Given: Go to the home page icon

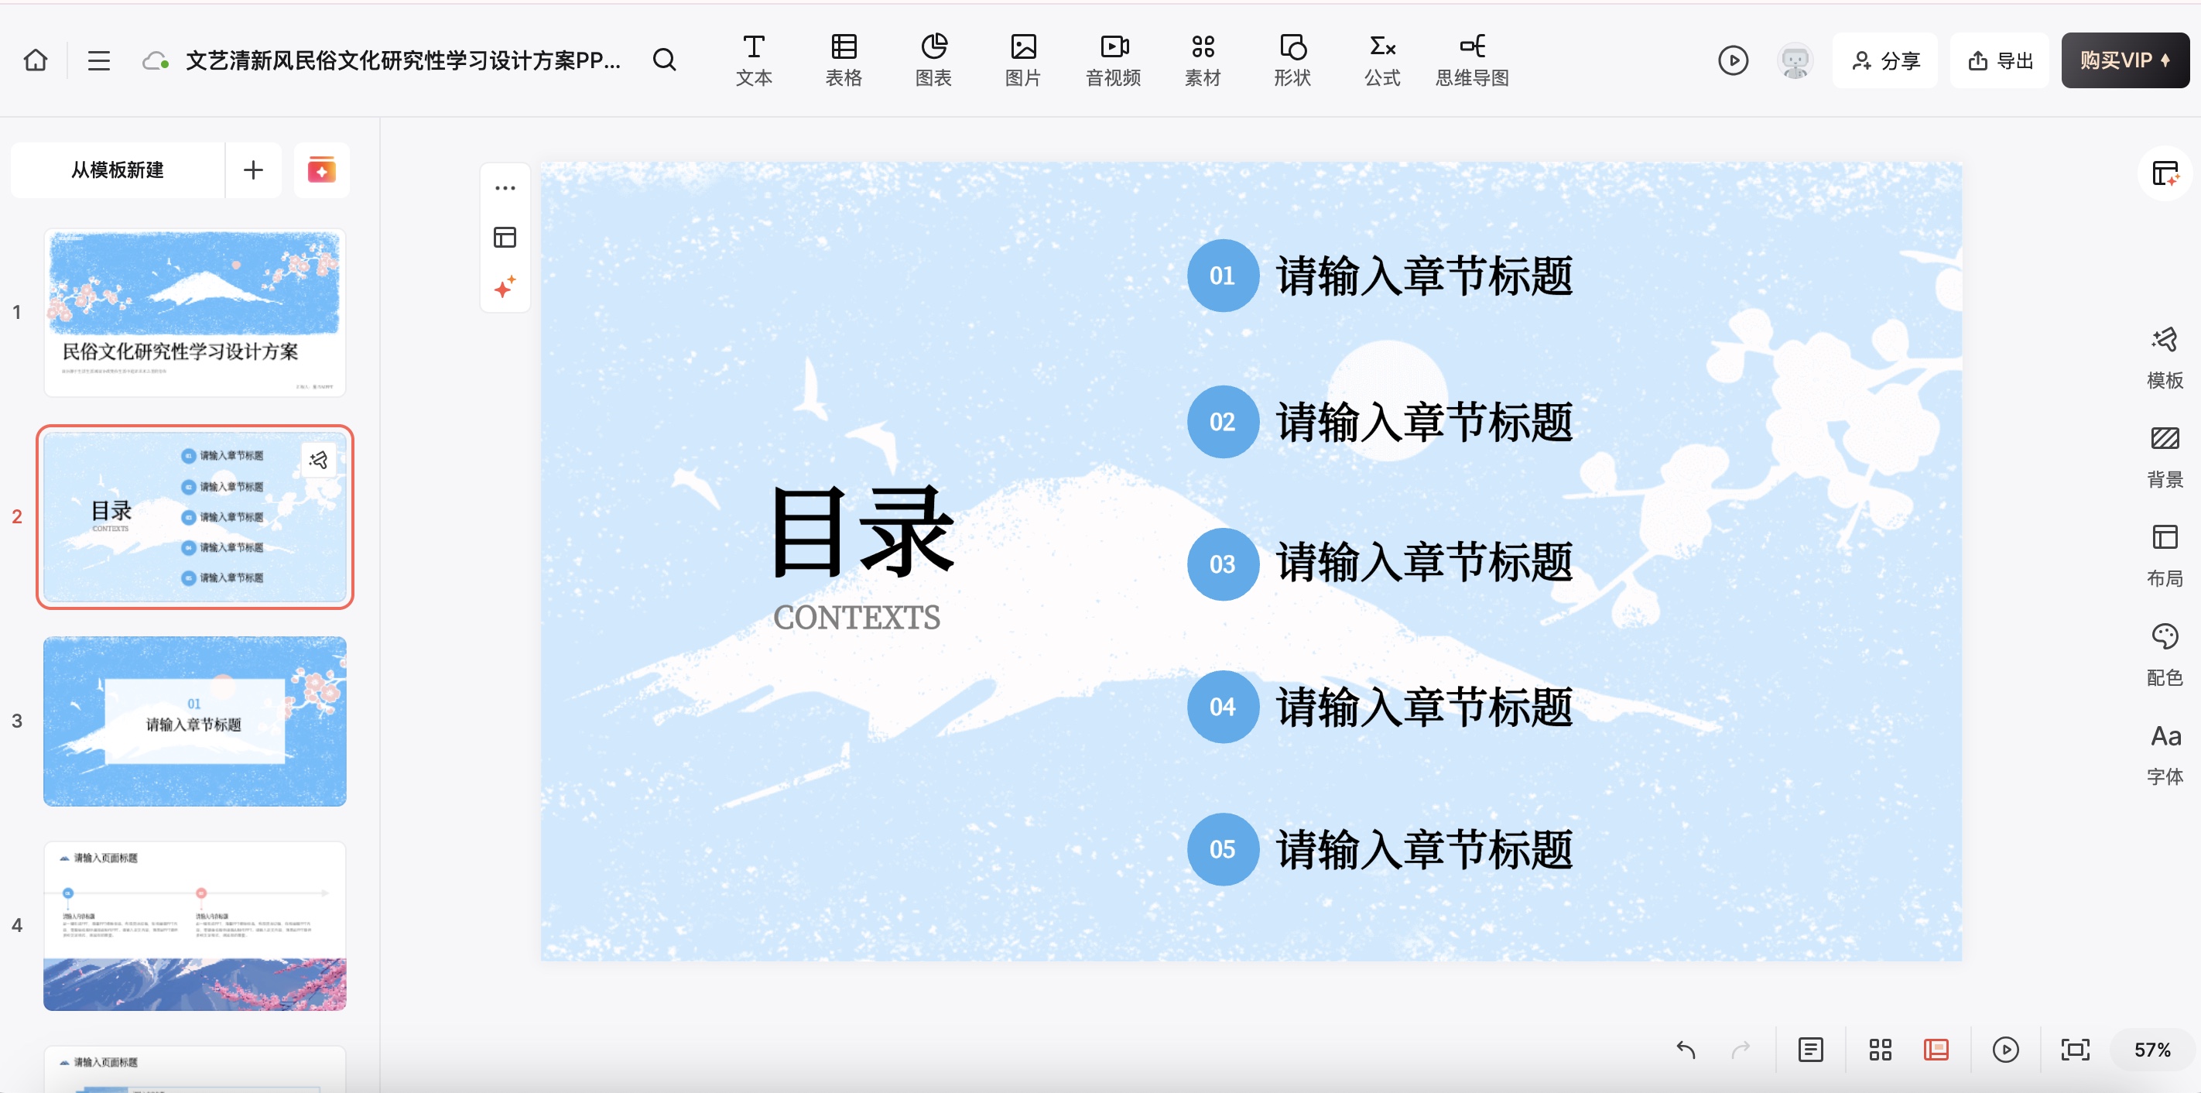Looking at the screenshot, I should [x=36, y=60].
